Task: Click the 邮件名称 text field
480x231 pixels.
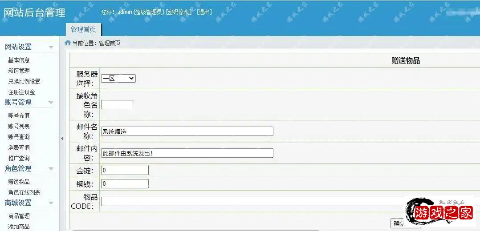Action: (x=187, y=131)
